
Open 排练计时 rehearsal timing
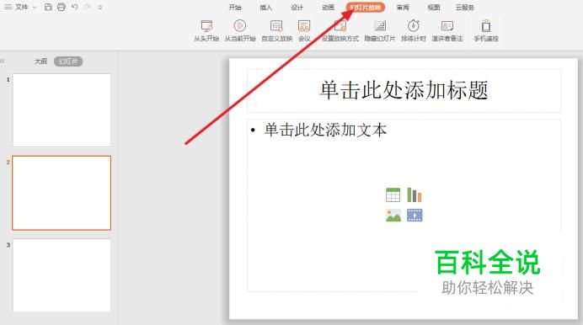point(413,30)
